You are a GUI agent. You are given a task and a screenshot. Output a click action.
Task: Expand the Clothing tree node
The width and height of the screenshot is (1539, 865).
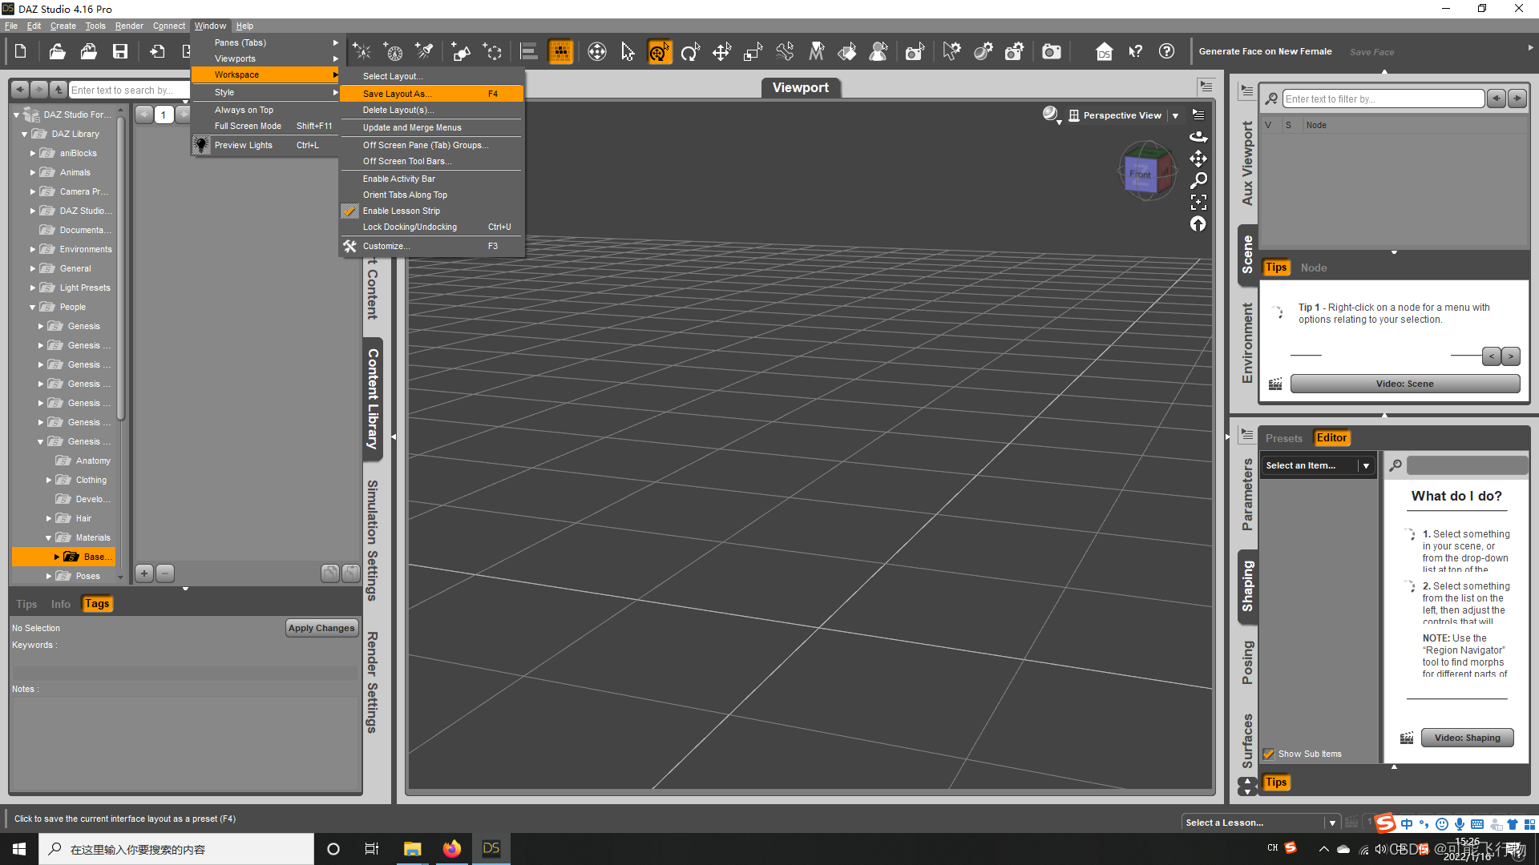tap(49, 480)
